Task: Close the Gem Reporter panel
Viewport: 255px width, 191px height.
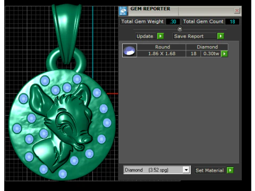Action: point(237,11)
